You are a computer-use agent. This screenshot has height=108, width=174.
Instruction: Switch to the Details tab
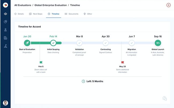coord(19,14)
